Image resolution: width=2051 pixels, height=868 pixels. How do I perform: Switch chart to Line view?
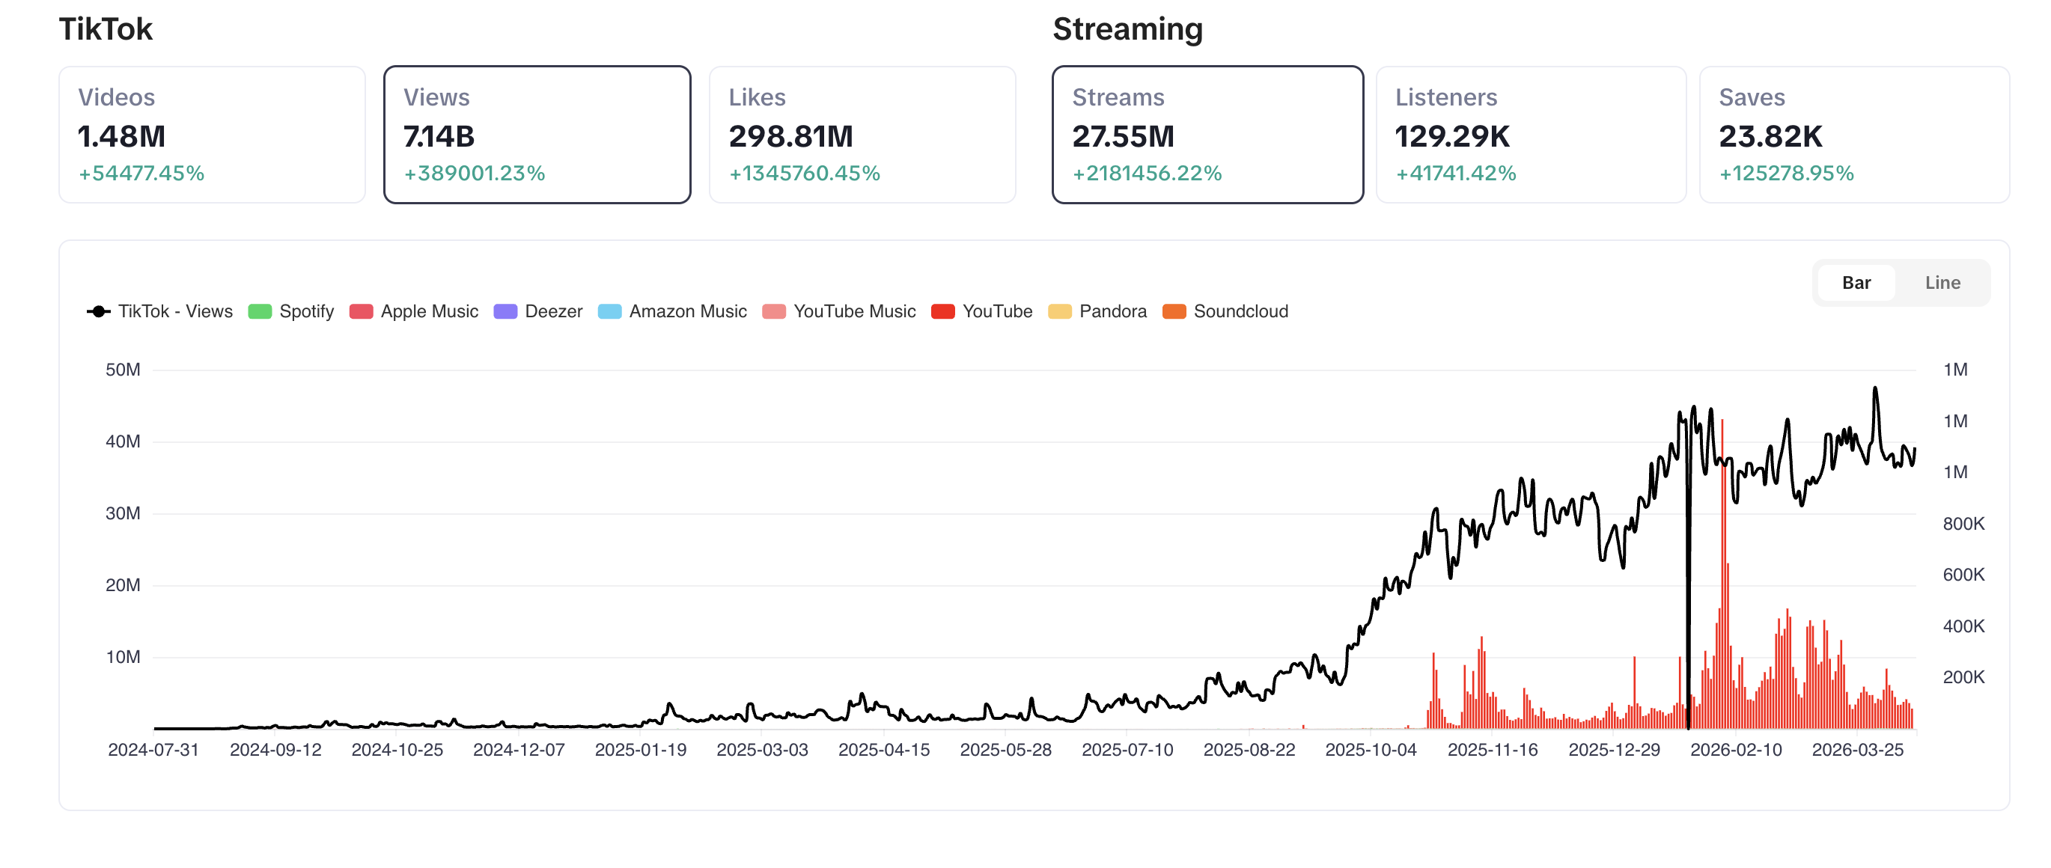[1942, 284]
